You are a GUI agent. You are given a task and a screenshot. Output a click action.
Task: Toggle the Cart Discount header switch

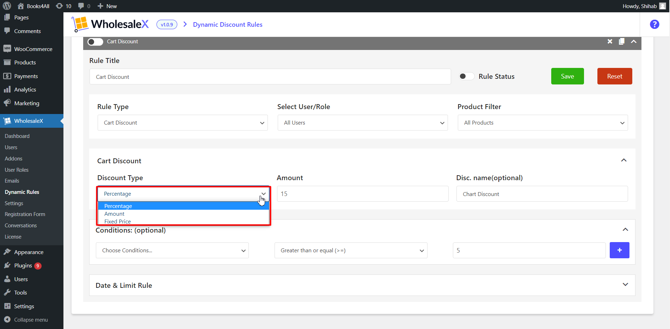click(95, 42)
